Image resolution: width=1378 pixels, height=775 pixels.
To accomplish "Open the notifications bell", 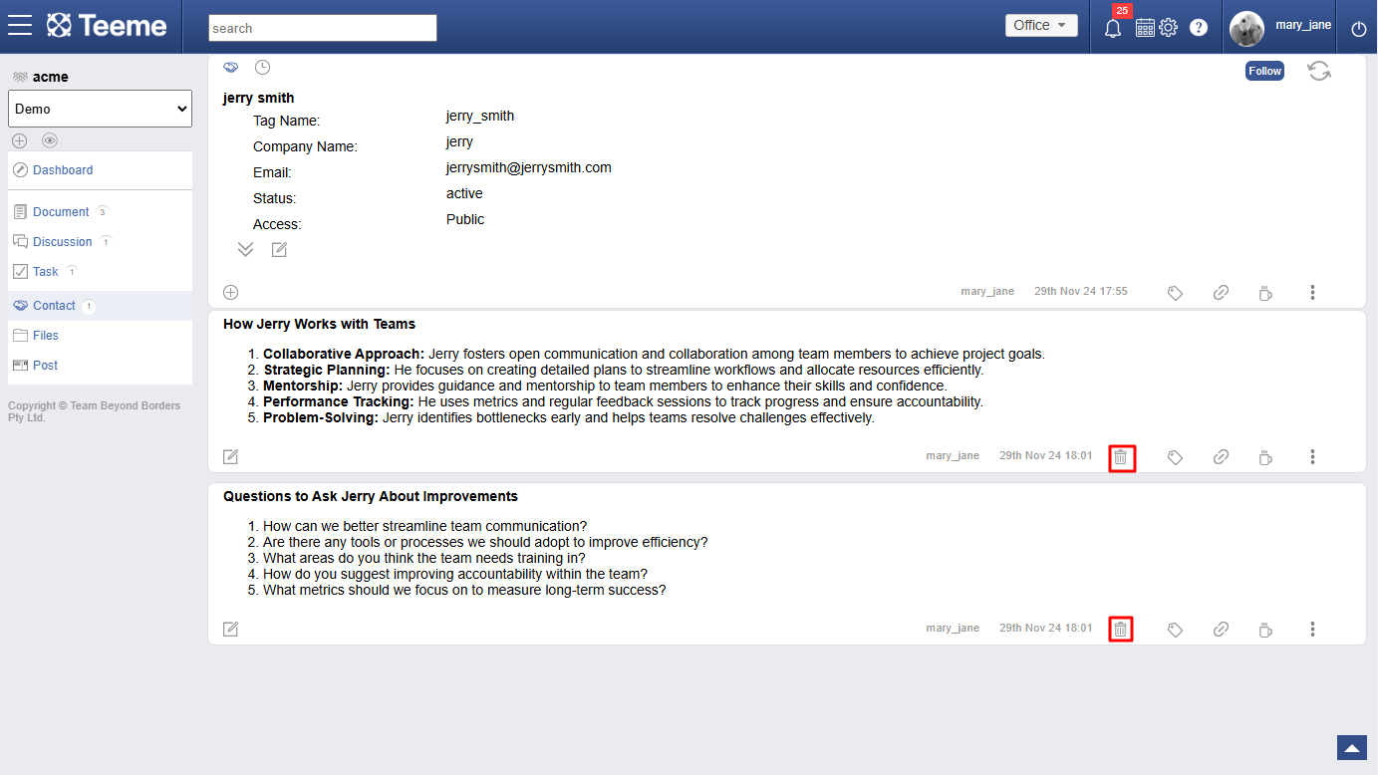I will coord(1113,28).
